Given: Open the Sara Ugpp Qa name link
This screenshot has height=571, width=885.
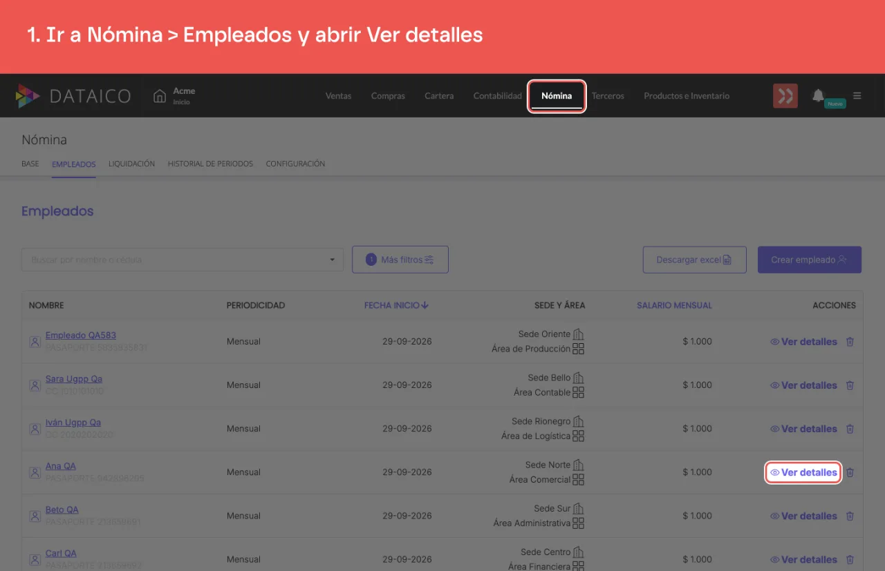Looking at the screenshot, I should (x=74, y=379).
